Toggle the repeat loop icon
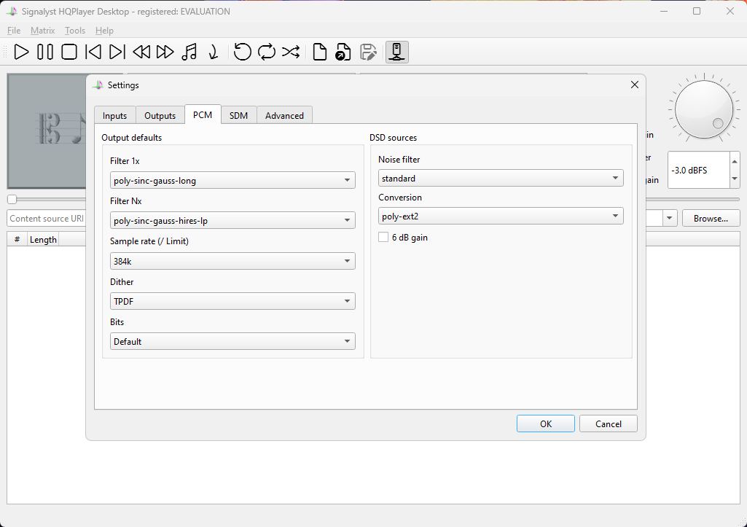747x527 pixels. coord(267,52)
